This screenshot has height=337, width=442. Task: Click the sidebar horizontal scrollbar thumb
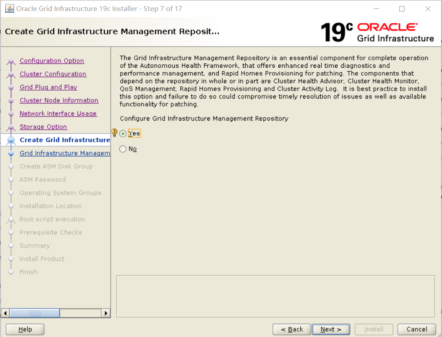click(x=34, y=313)
